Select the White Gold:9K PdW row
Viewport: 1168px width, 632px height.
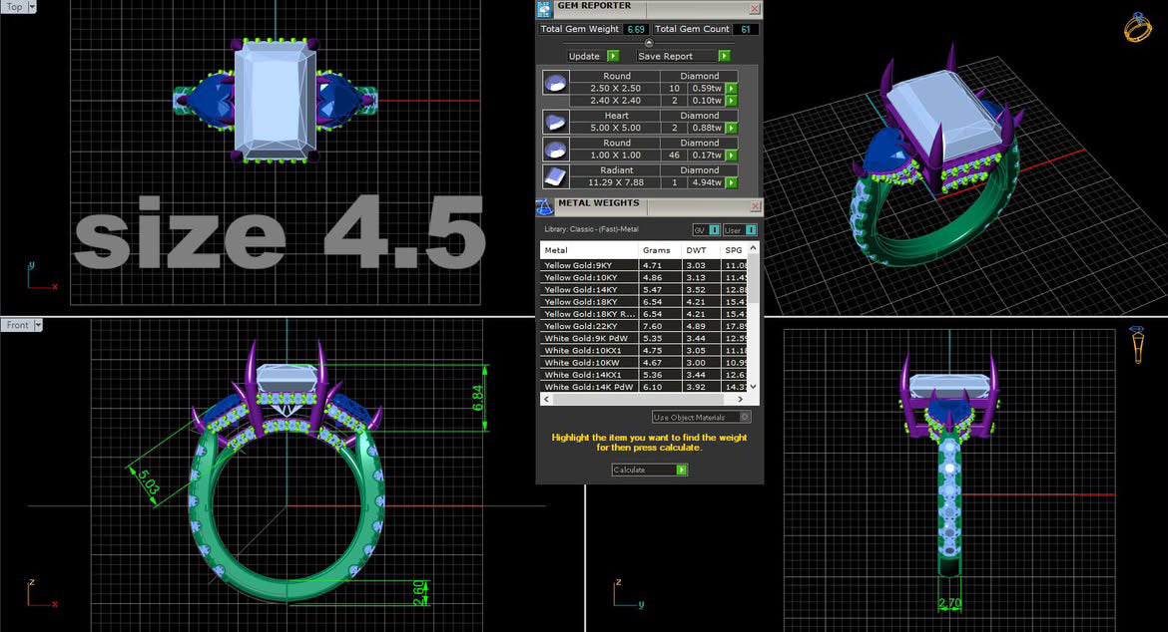tap(644, 338)
